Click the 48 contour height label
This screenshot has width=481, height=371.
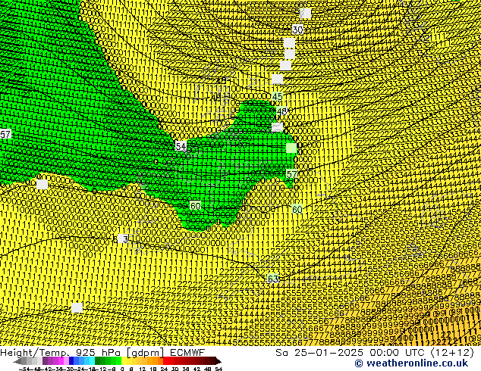(282, 112)
